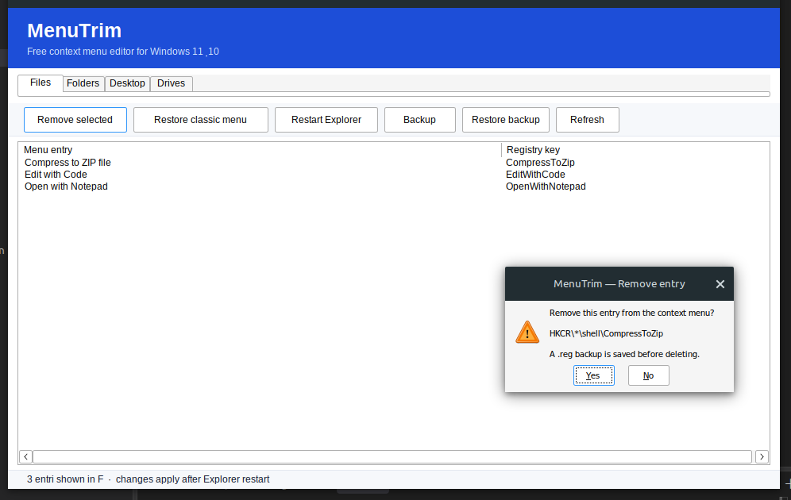Screen dimensions: 791x500
Task: Click the warning triangle icon in dialog
Action: (527, 333)
